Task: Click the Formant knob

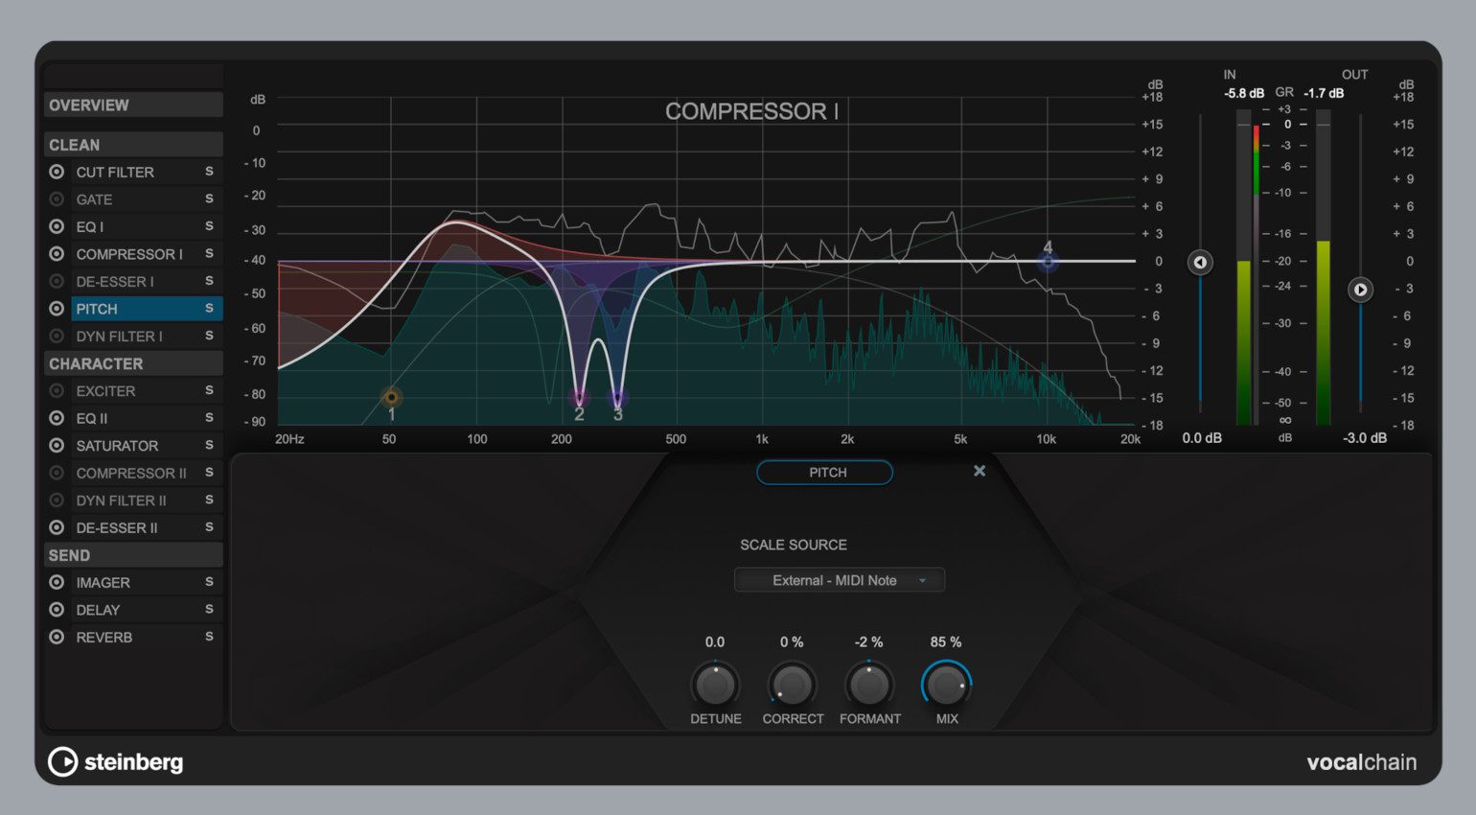Action: click(869, 685)
